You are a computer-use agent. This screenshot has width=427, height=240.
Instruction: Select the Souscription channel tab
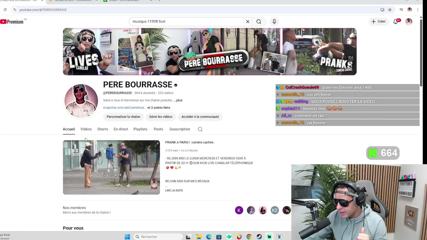179,129
